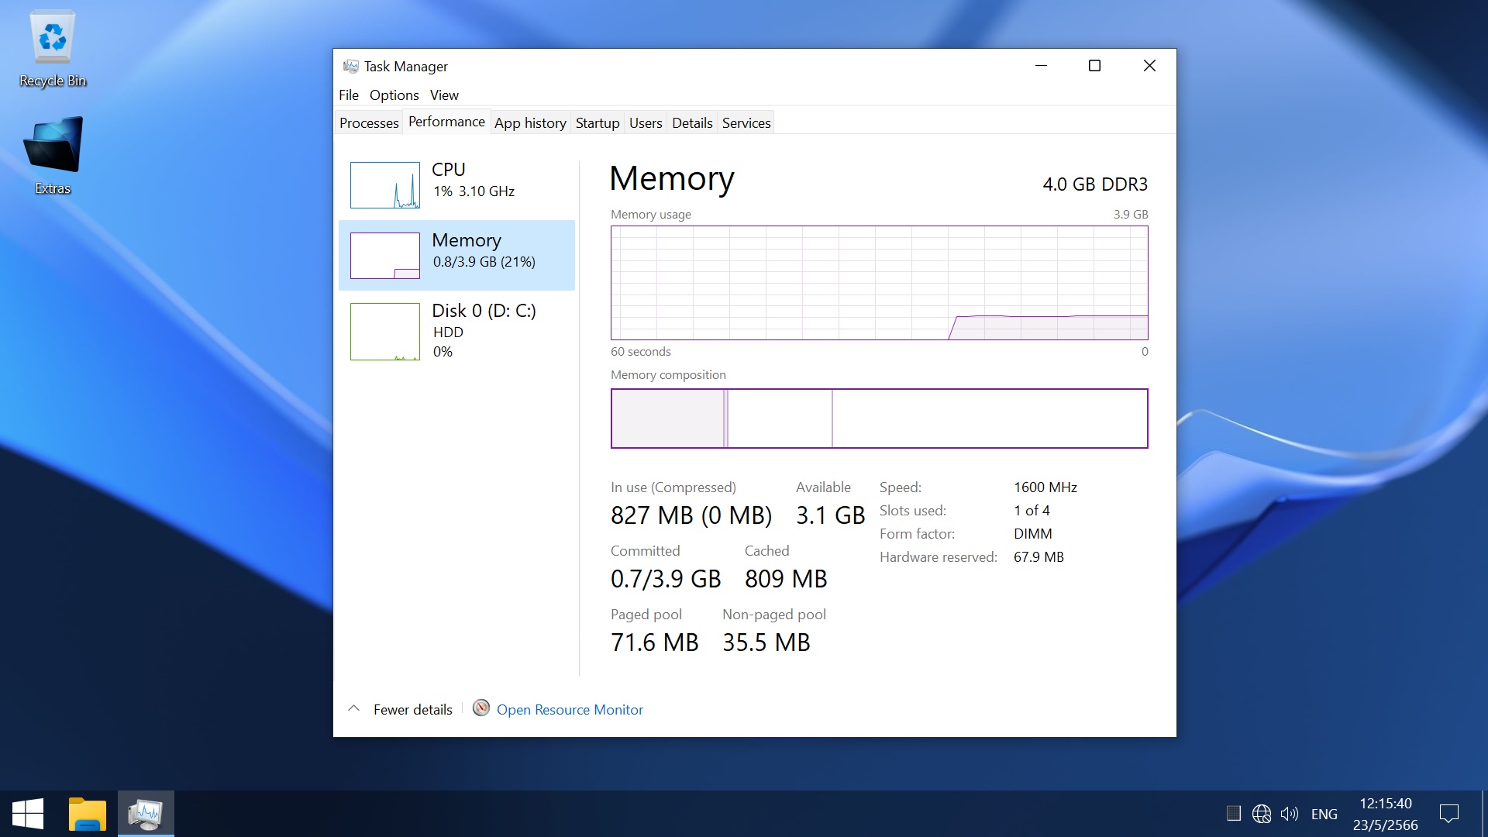Open the network globe icon in tray
The height and width of the screenshot is (837, 1488).
click(1261, 814)
